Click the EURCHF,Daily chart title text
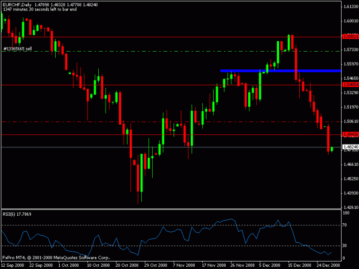The height and width of the screenshot is (269, 359). (17, 5)
